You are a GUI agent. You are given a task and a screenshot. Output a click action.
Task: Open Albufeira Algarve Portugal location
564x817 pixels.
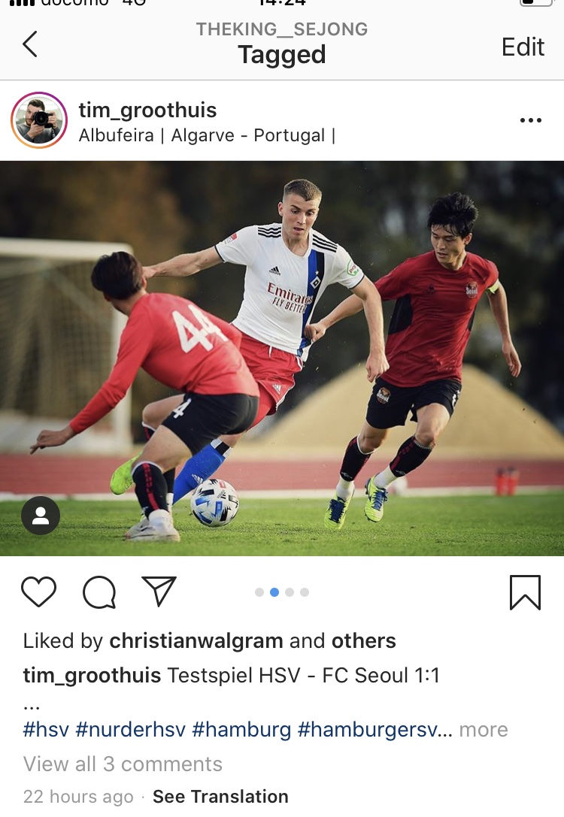(206, 135)
